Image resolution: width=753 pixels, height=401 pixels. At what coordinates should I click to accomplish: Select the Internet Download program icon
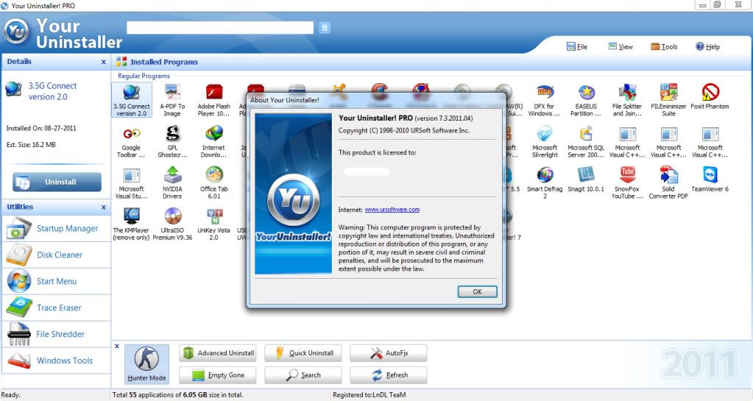pos(213,141)
